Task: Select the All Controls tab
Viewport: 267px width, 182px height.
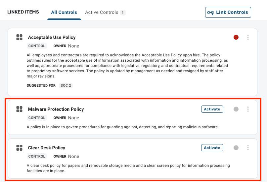Action: click(x=64, y=13)
